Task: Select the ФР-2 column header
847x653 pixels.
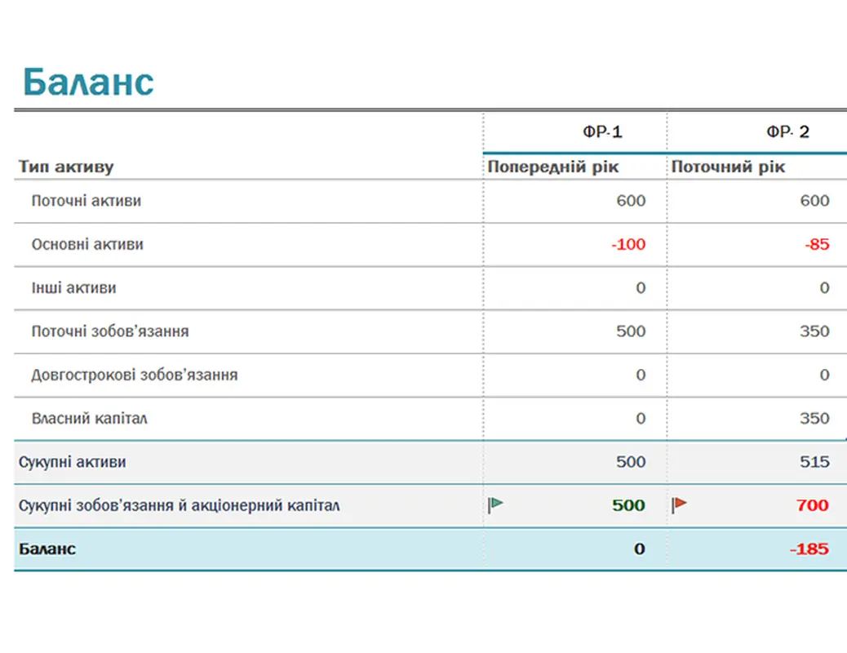Action: [784, 131]
